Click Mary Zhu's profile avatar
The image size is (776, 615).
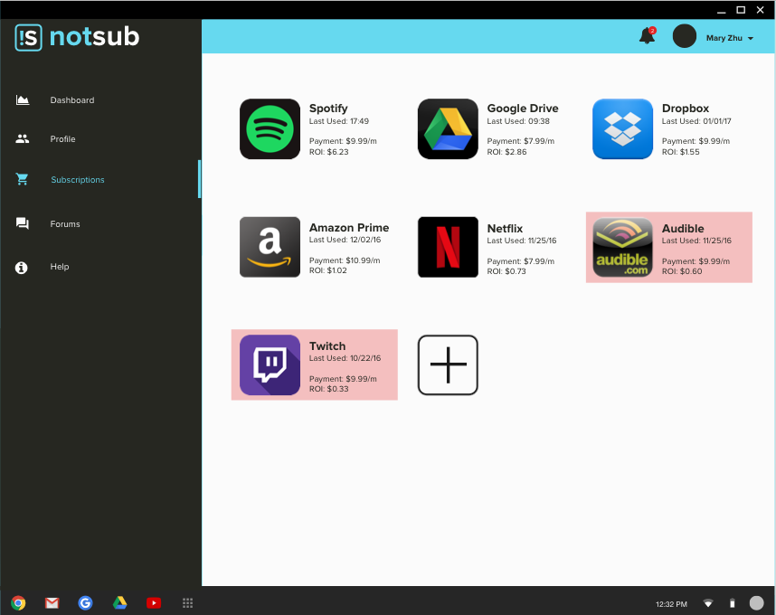(685, 36)
